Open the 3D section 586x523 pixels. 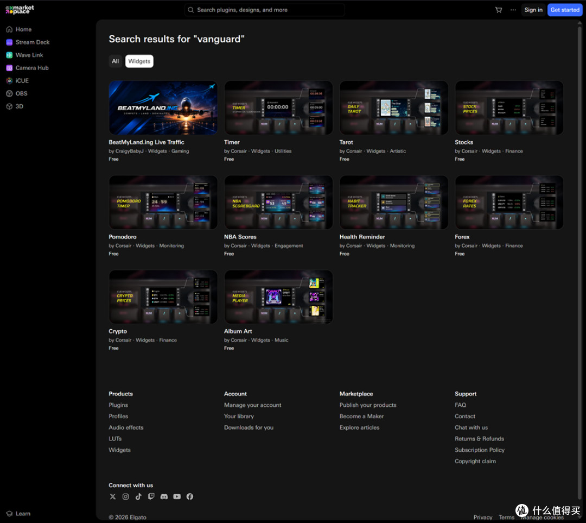[x=15, y=106]
